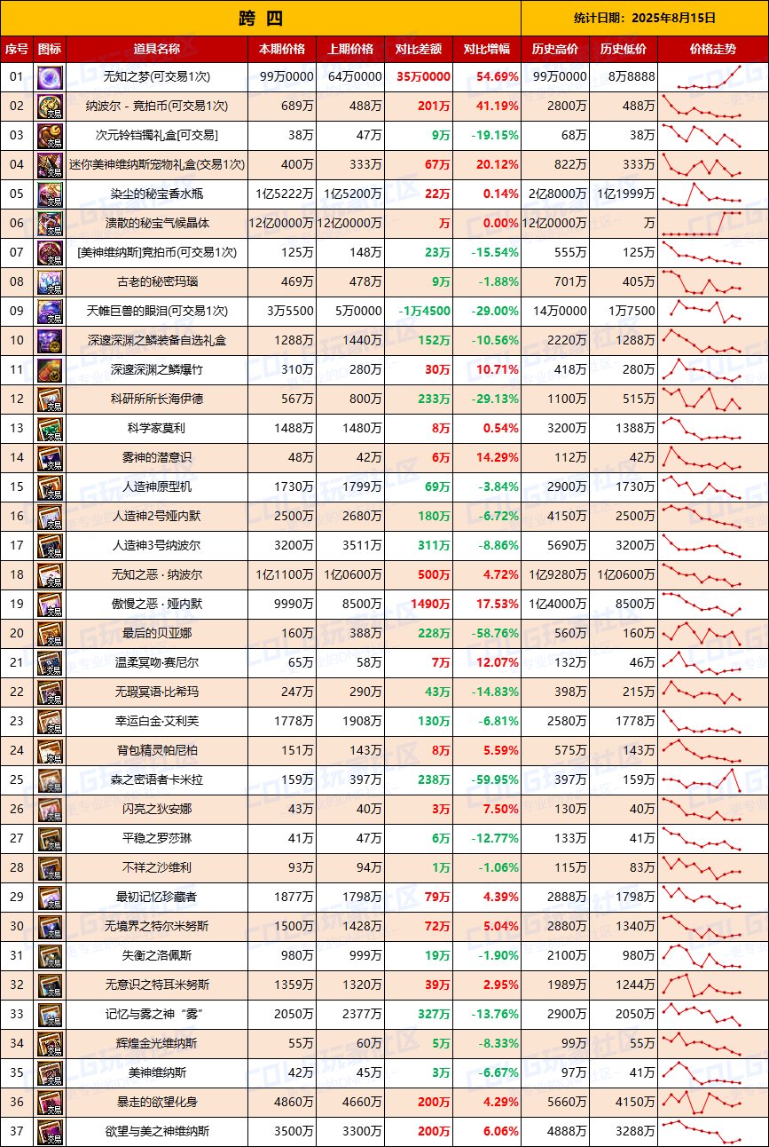Click the 价格走势 column header
Image resolution: width=769 pixels, height=1147 pixels.
point(712,50)
